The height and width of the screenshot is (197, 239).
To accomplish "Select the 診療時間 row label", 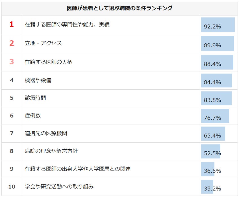I will tap(35, 98).
